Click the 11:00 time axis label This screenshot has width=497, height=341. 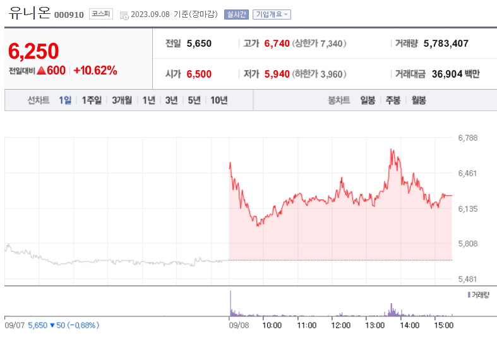[x=307, y=325]
